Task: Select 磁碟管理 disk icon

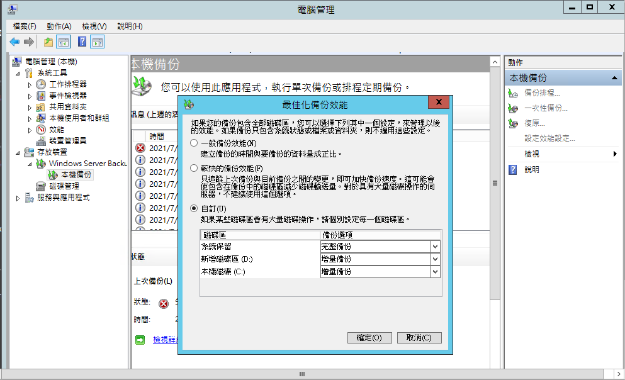Action: 41,186
